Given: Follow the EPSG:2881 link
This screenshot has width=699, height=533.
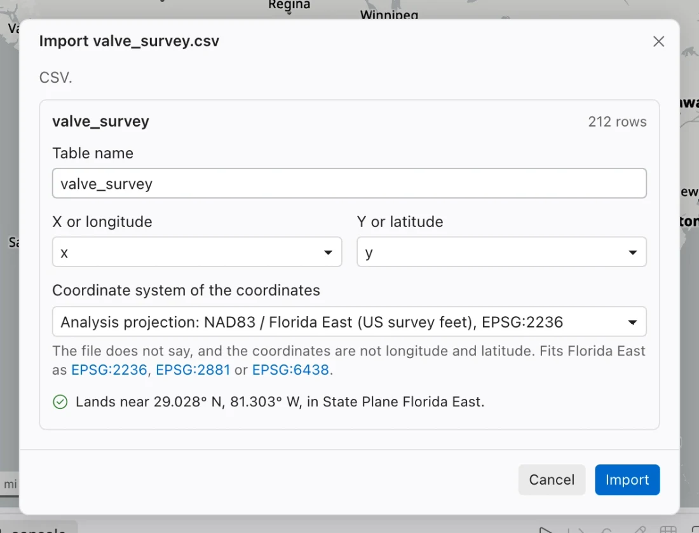Looking at the screenshot, I should [193, 370].
